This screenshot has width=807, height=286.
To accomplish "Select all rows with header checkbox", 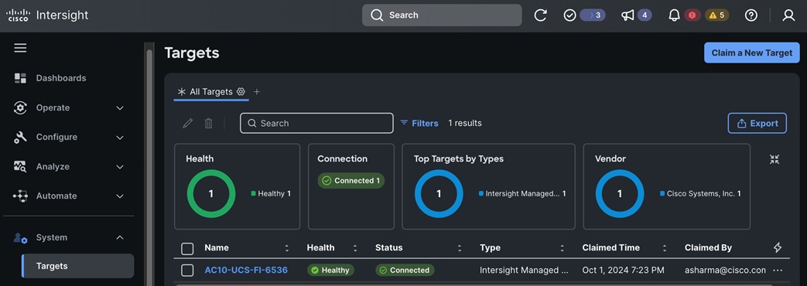I will [x=187, y=249].
